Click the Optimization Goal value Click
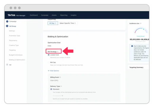Screen dimensions: 152x109 point(49,46)
